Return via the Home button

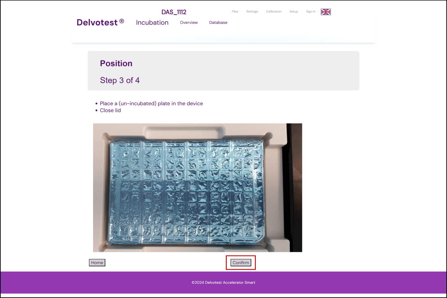click(x=97, y=263)
